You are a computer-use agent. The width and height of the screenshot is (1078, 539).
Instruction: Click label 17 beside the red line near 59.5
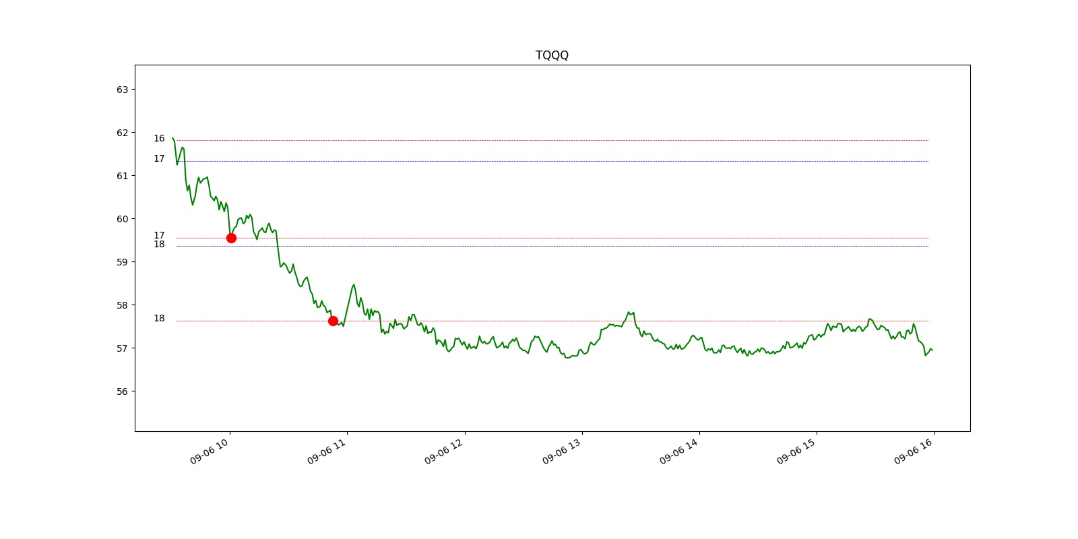(x=159, y=235)
